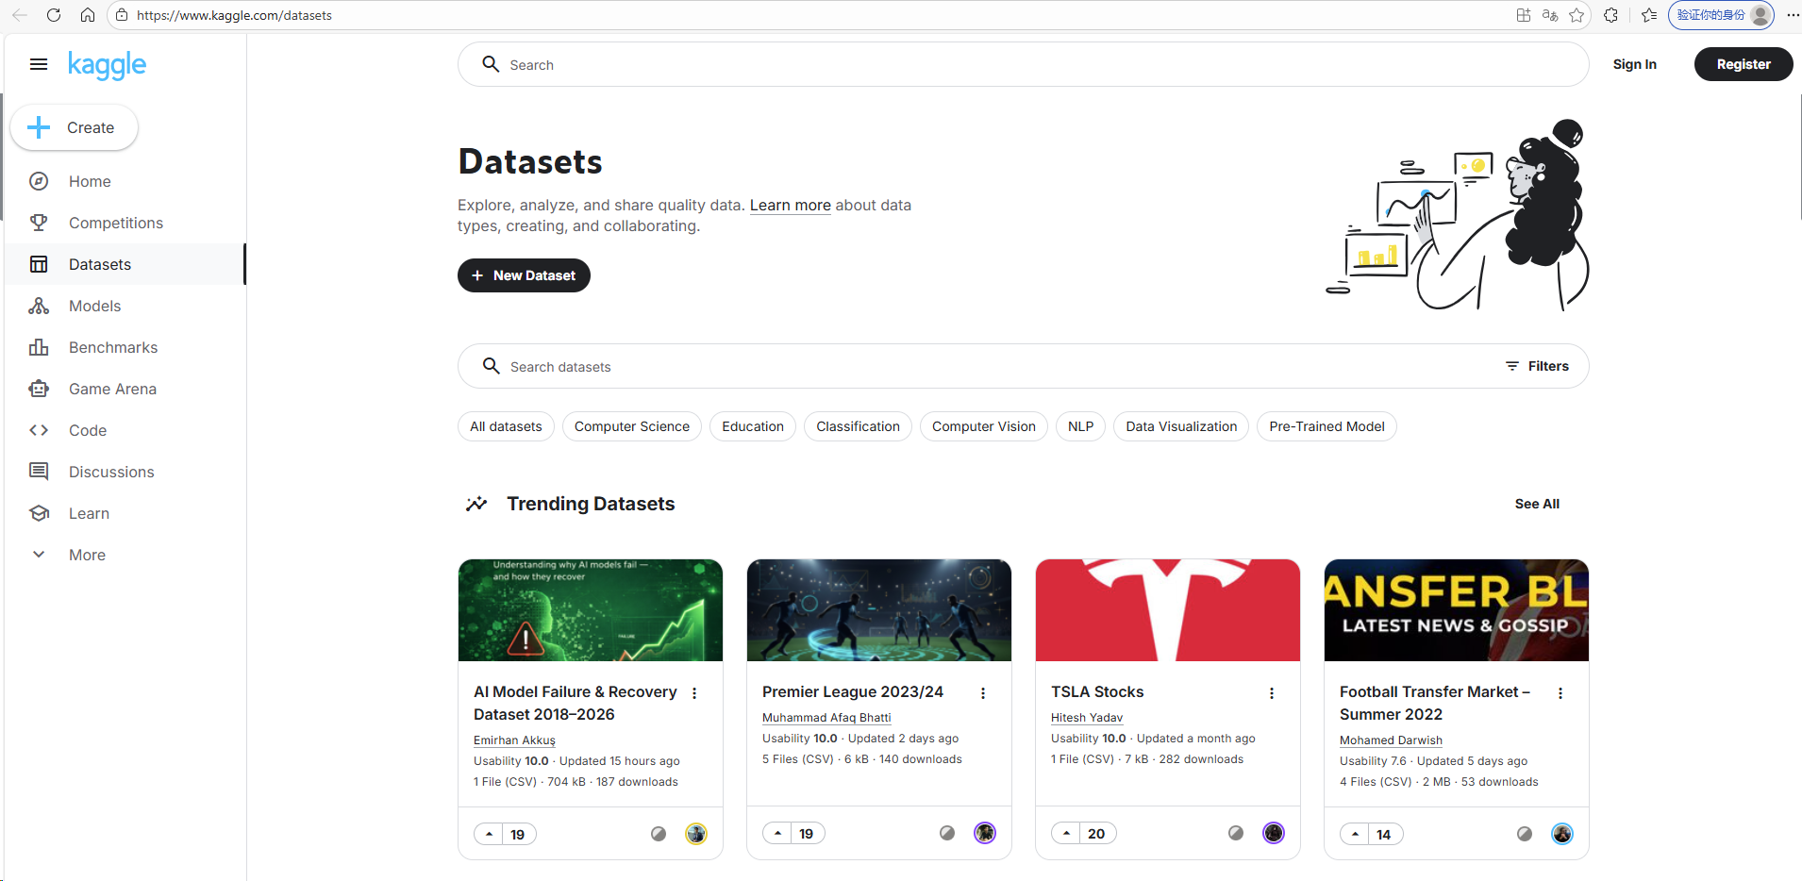This screenshot has width=1802, height=881.
Task: Click See All trending datasets
Action: pos(1537,504)
